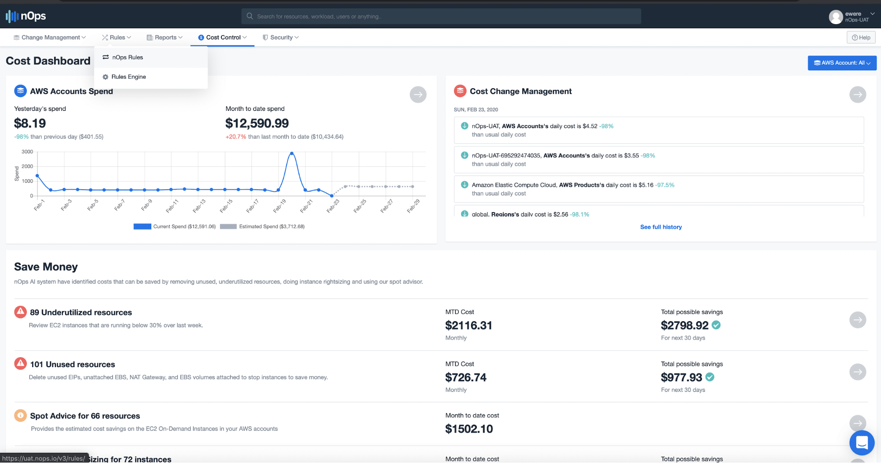Click the $726.74 MTD Cost value
This screenshot has height=463, width=881.
click(x=466, y=377)
